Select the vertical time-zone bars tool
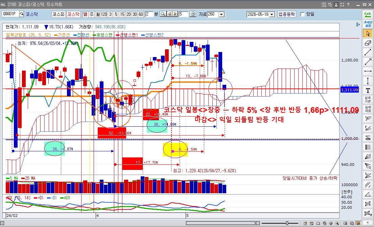Viewport: 374px width, 227px height. [368, 147]
